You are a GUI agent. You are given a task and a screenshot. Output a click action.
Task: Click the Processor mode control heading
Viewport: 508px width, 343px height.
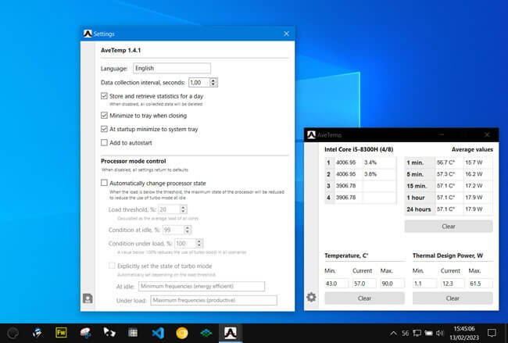pos(133,161)
